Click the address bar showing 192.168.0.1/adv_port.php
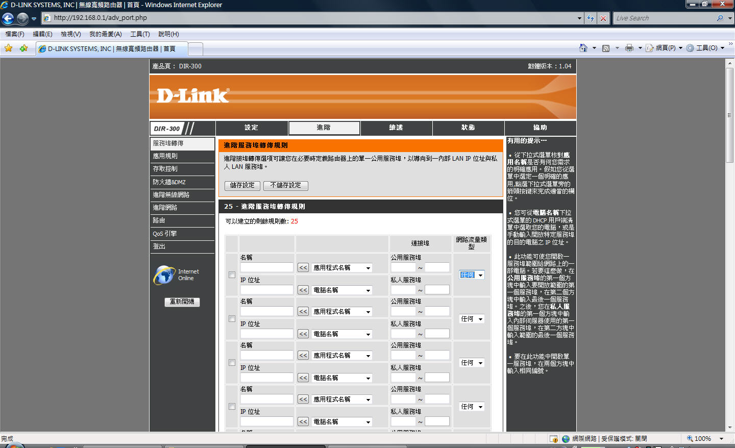735x448 pixels. click(x=312, y=18)
